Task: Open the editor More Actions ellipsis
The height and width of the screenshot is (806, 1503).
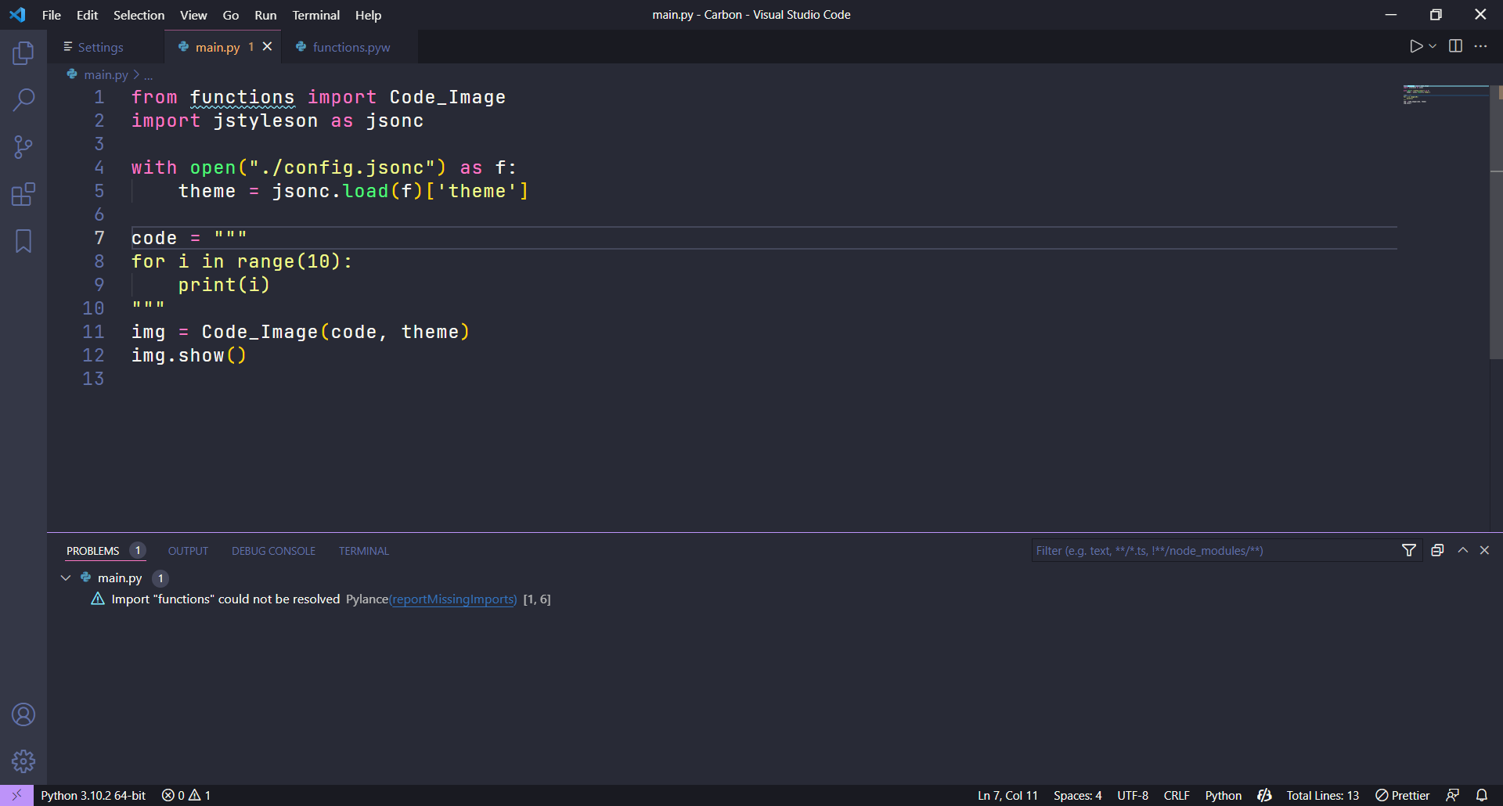Action: [x=1480, y=46]
